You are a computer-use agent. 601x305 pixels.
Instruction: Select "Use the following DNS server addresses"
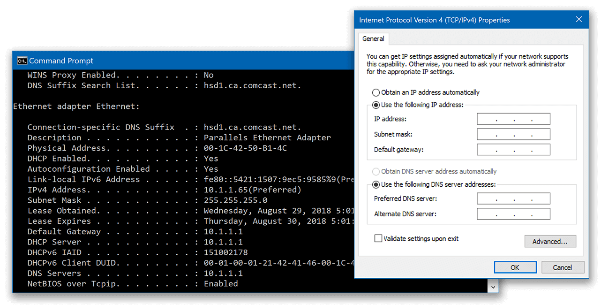(x=376, y=184)
